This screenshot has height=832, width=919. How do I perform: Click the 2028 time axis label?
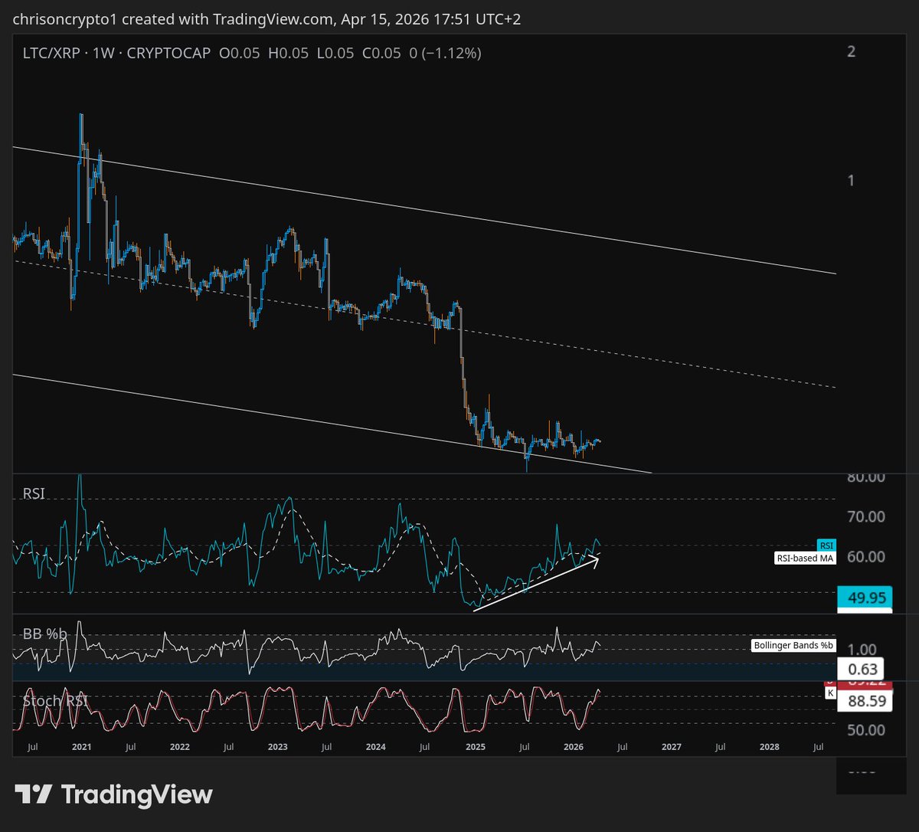769,746
